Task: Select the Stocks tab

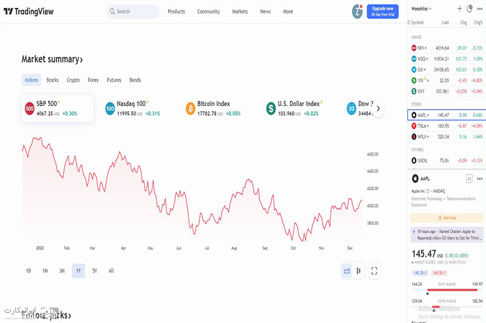Action: pyautogui.click(x=52, y=80)
